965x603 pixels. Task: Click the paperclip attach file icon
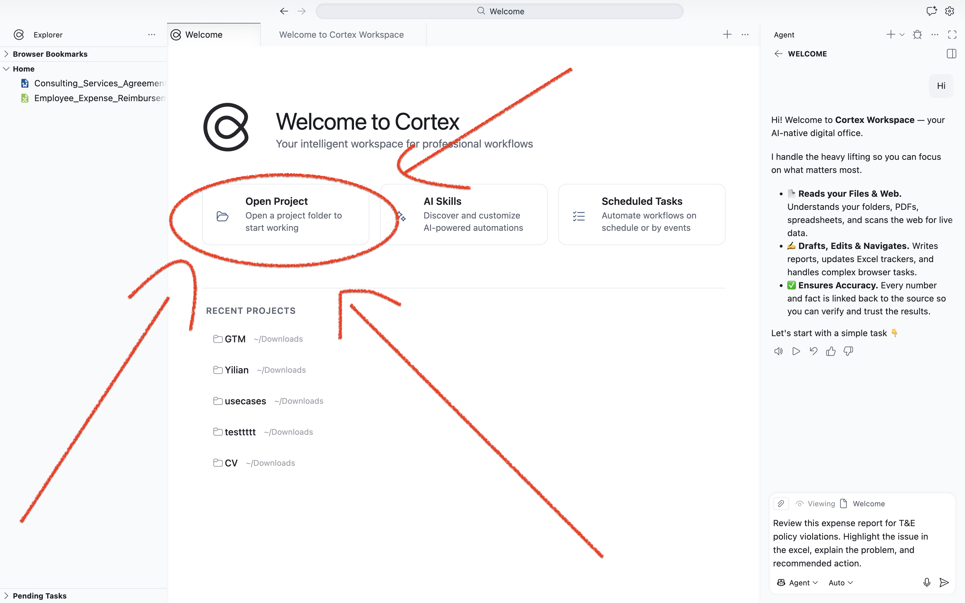point(781,504)
